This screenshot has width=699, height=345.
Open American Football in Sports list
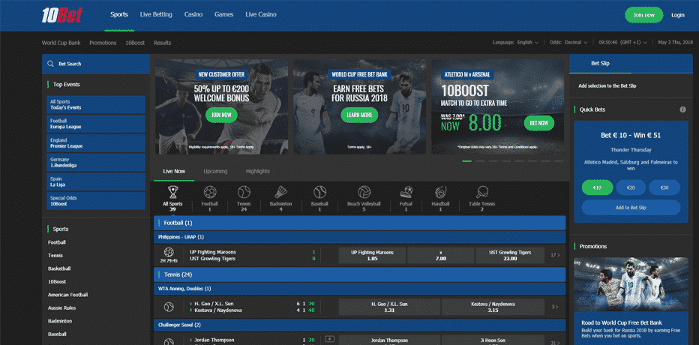67,295
